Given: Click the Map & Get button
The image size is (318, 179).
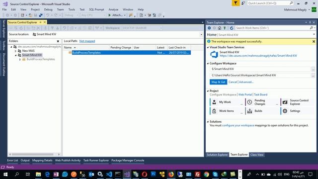Looking at the screenshot, I should click(218, 82).
